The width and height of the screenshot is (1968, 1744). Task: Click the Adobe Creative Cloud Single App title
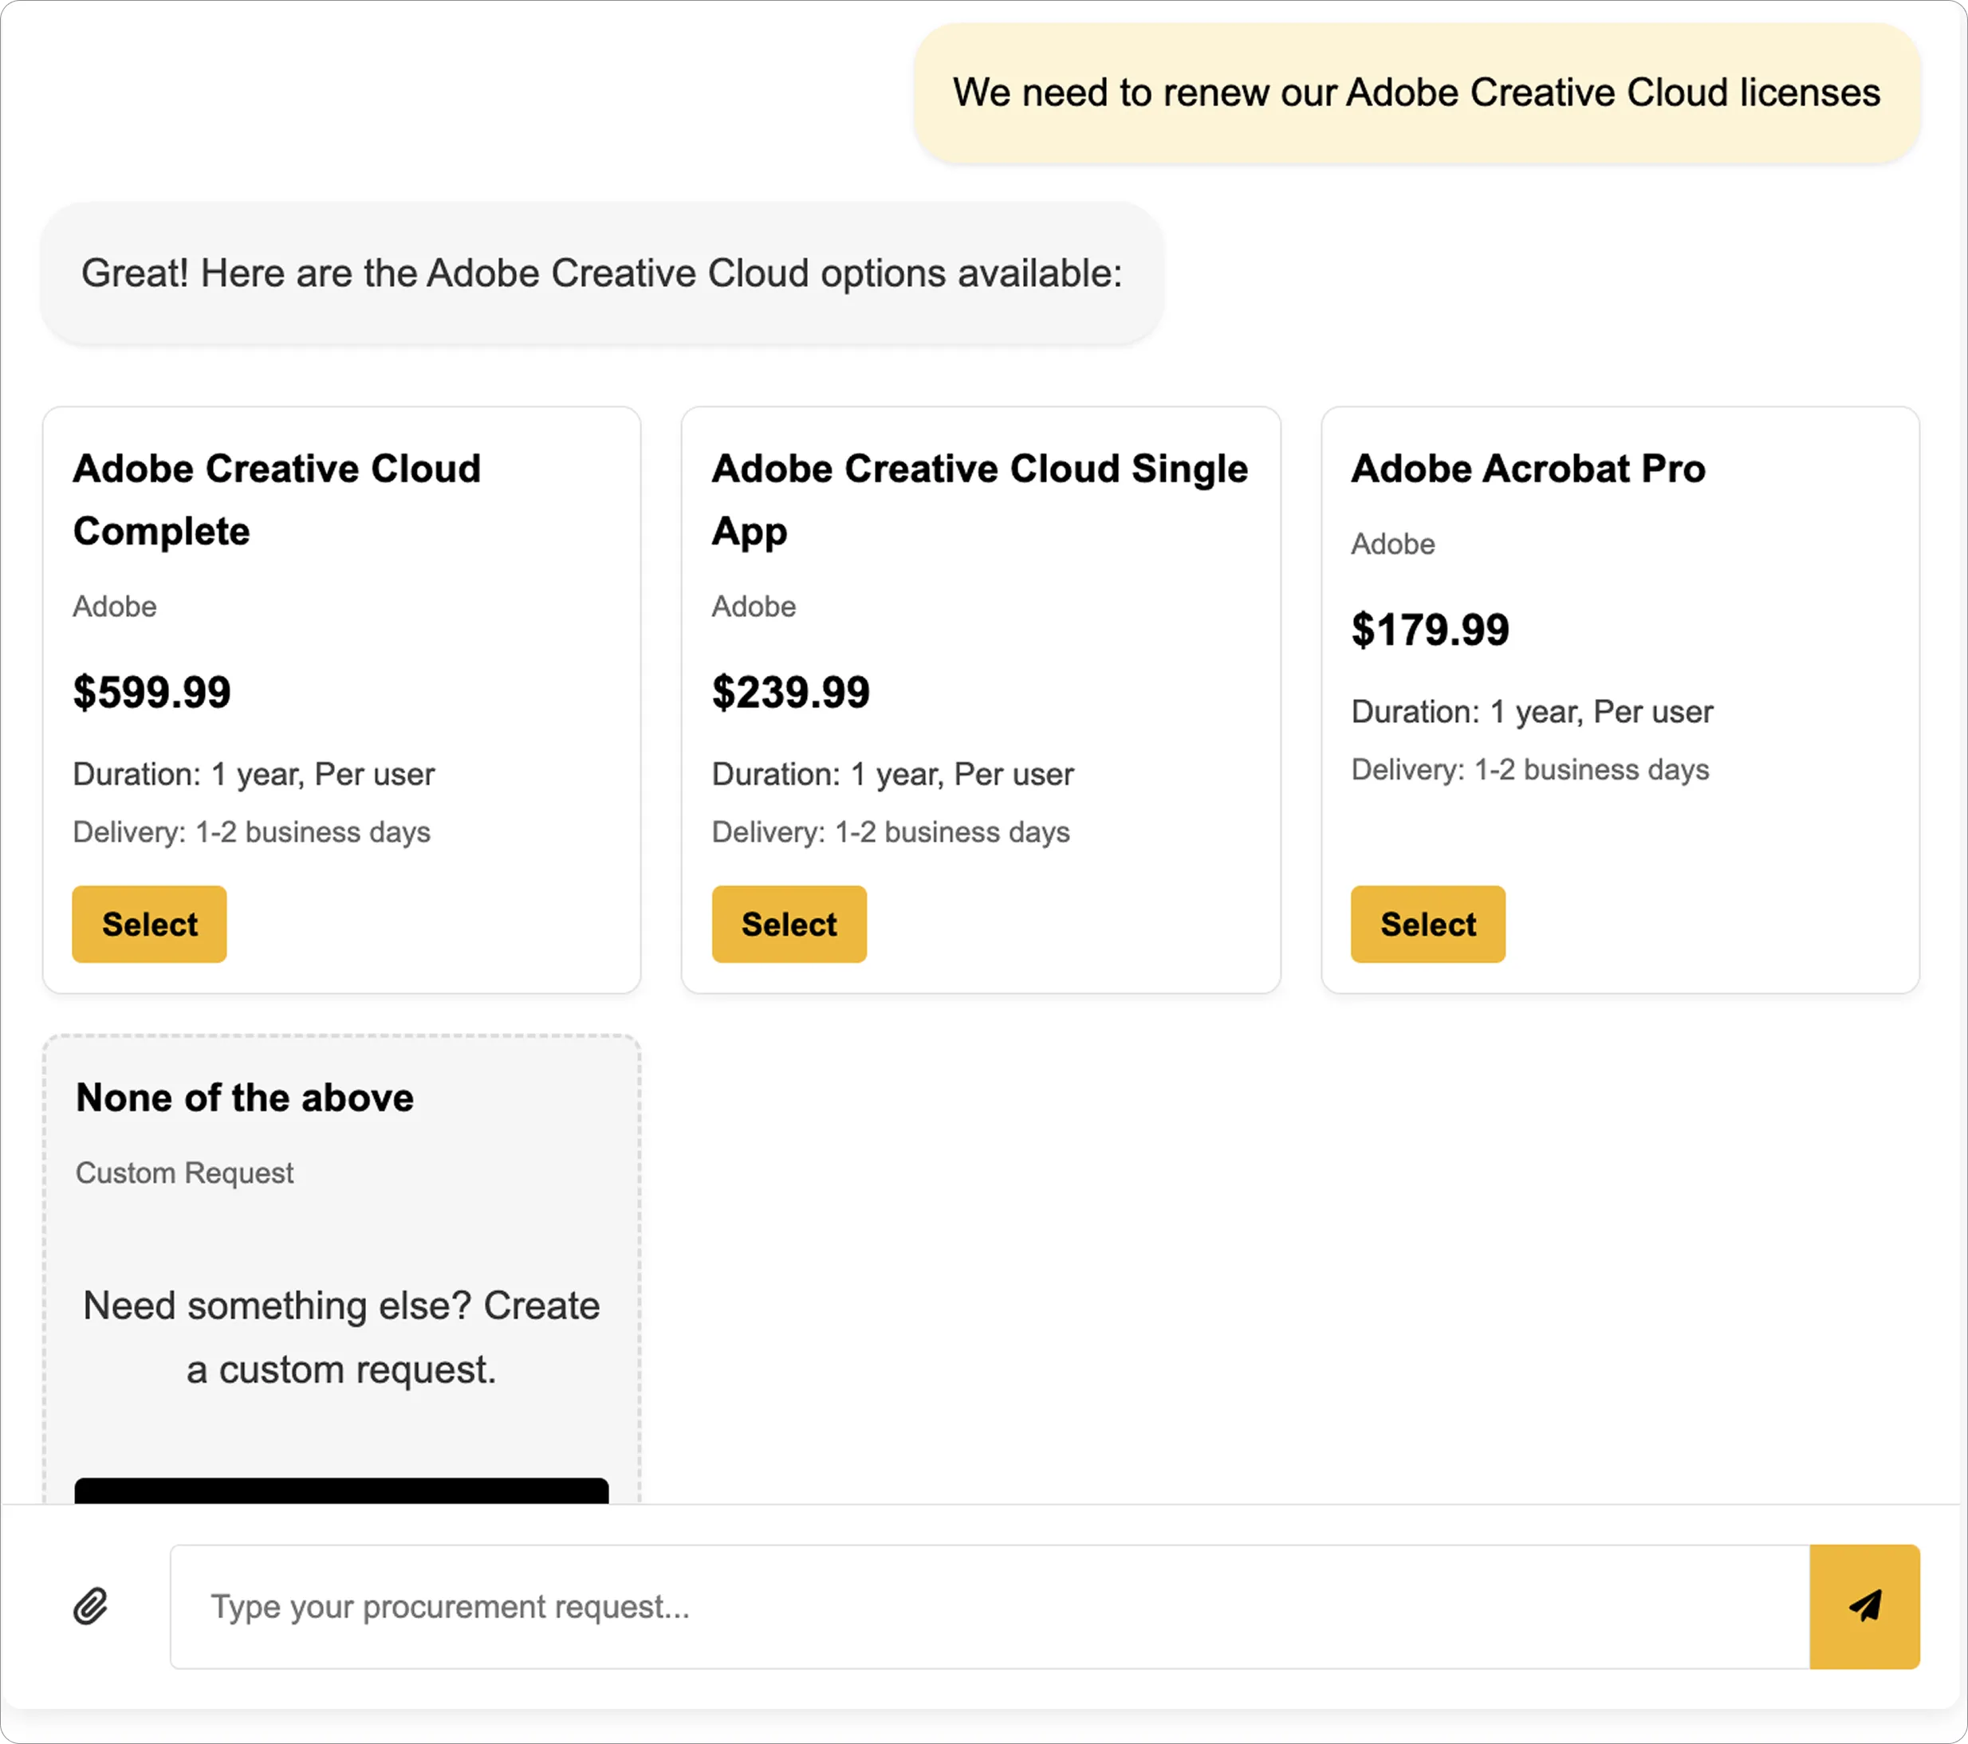[x=980, y=500]
